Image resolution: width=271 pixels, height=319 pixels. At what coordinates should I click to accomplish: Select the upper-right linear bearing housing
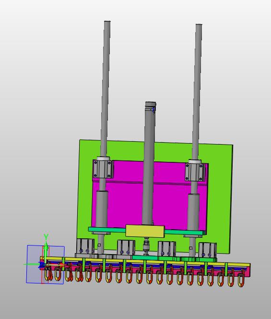[x=195, y=172]
